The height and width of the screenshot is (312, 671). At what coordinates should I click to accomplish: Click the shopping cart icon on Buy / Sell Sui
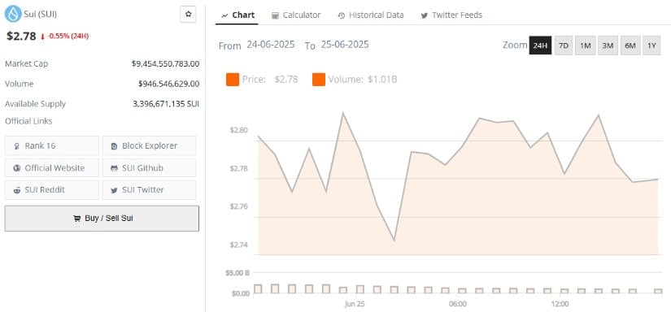[77, 219]
